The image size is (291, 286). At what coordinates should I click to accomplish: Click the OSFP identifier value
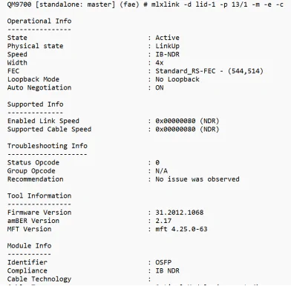(x=163, y=262)
